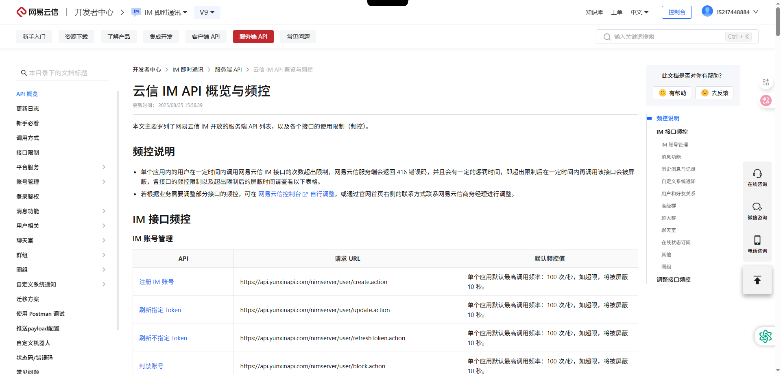Open 知识库 link in header
This screenshot has width=781, height=374.
coord(594,12)
